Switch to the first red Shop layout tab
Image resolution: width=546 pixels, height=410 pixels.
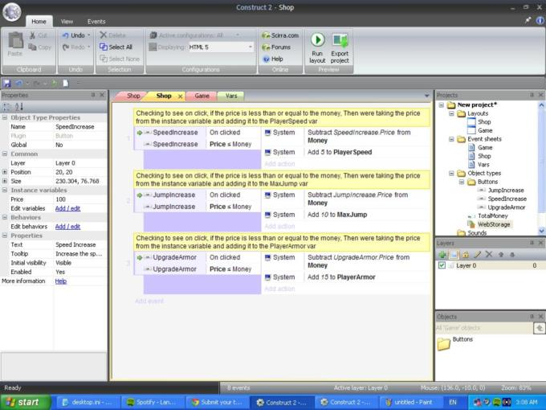click(132, 96)
